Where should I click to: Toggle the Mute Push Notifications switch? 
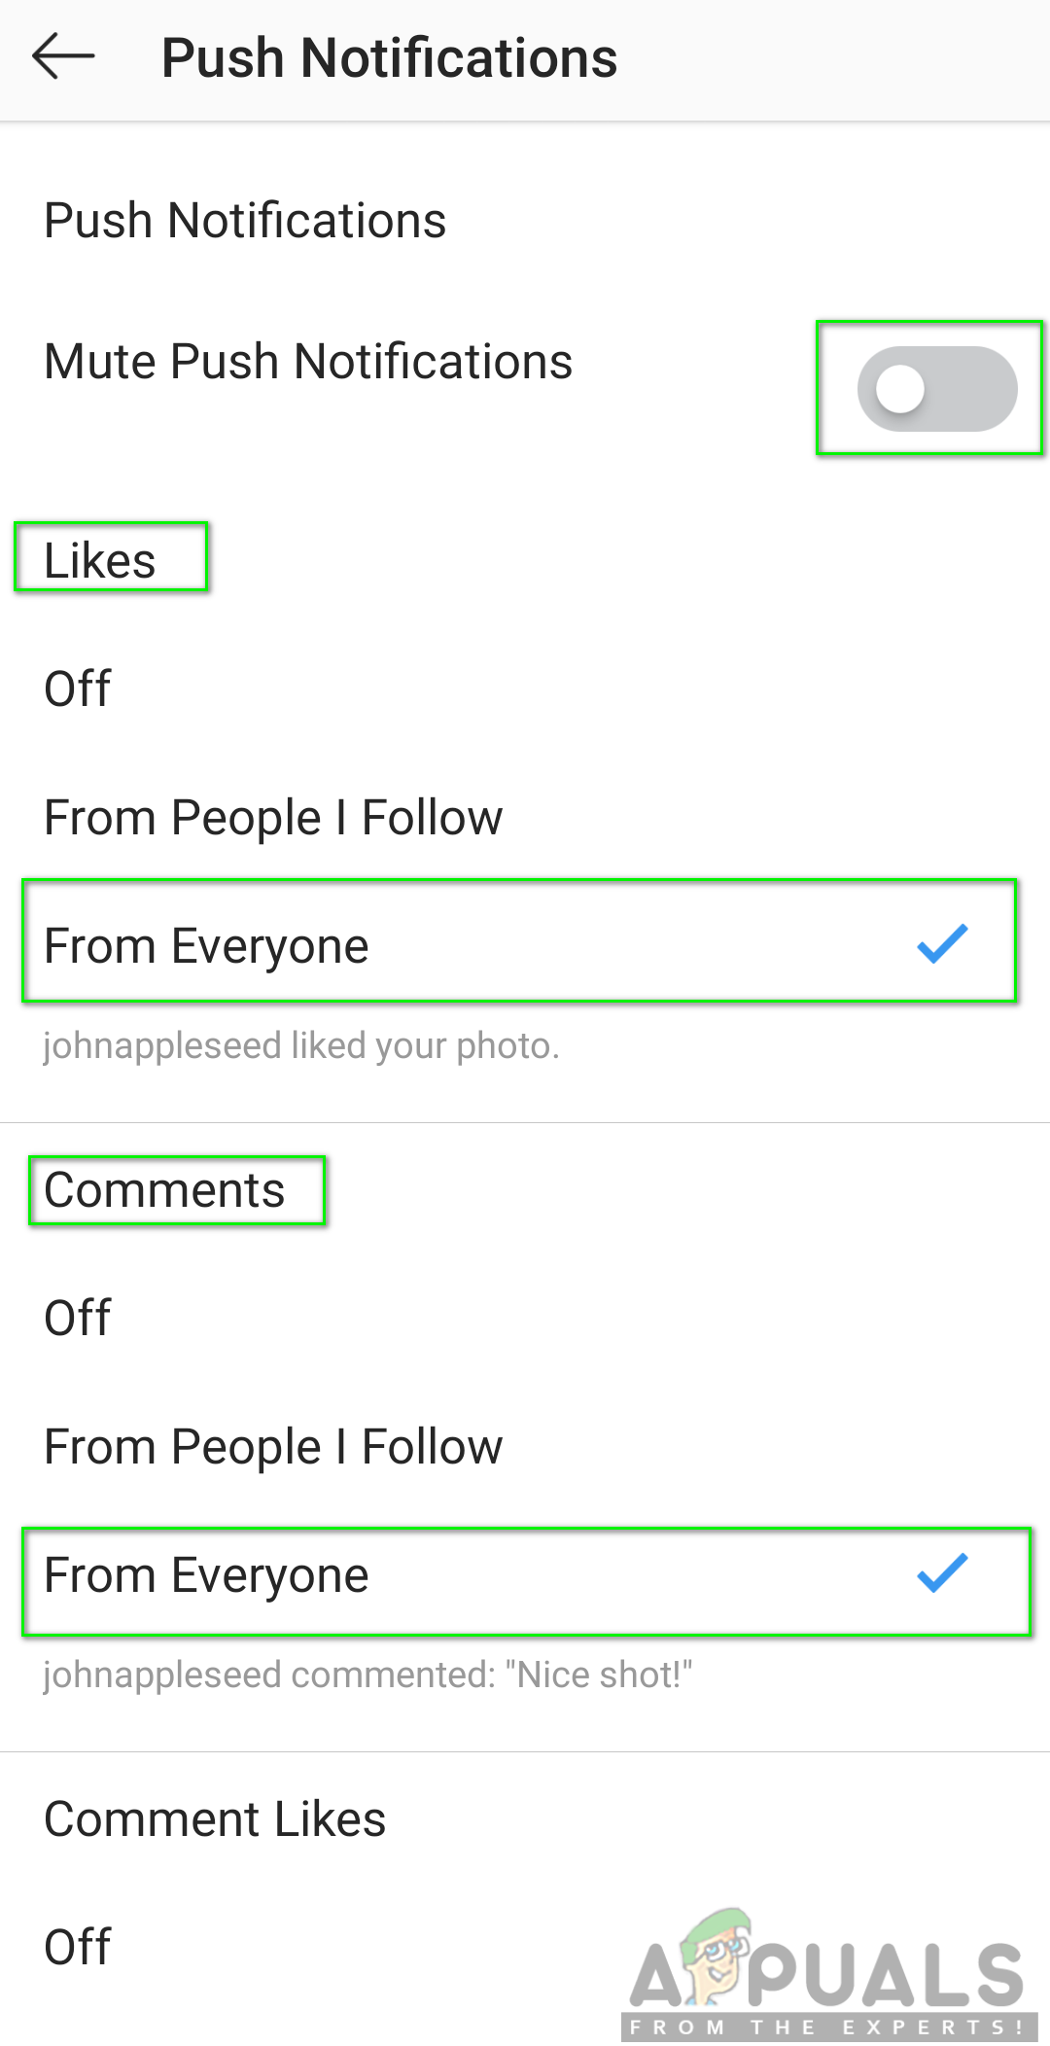[x=936, y=389]
